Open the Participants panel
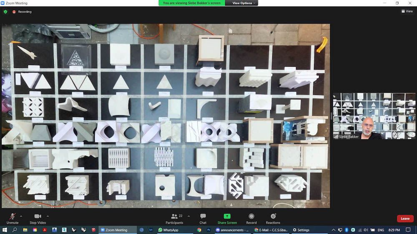Viewport: 417px width, 234px height. tap(174, 218)
